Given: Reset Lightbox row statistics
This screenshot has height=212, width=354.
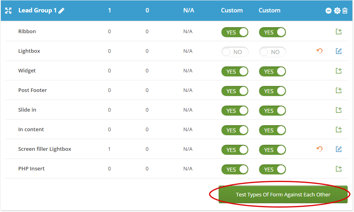Looking at the screenshot, I should coord(320,51).
